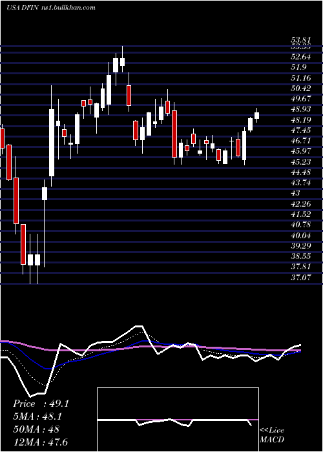Select the 52.64 price axis label
Screen dimensions: 323x452
tap(300, 57)
